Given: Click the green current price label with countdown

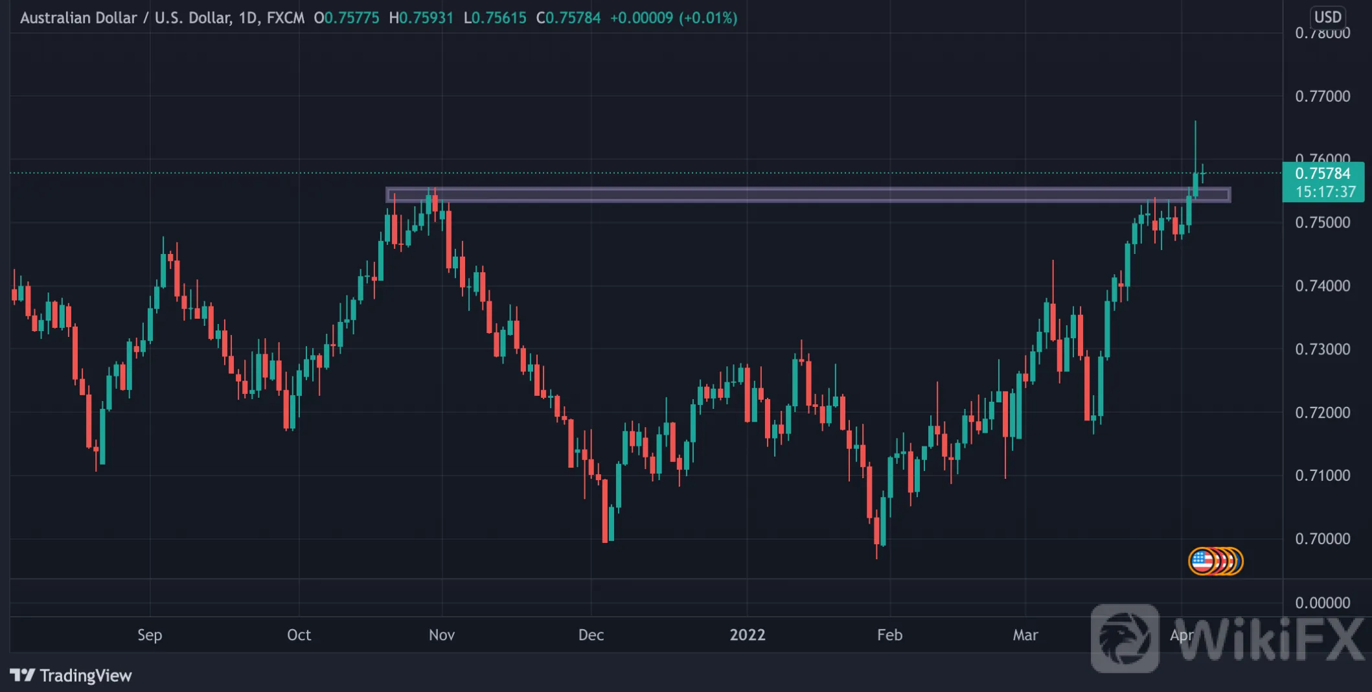Looking at the screenshot, I should pos(1323,182).
